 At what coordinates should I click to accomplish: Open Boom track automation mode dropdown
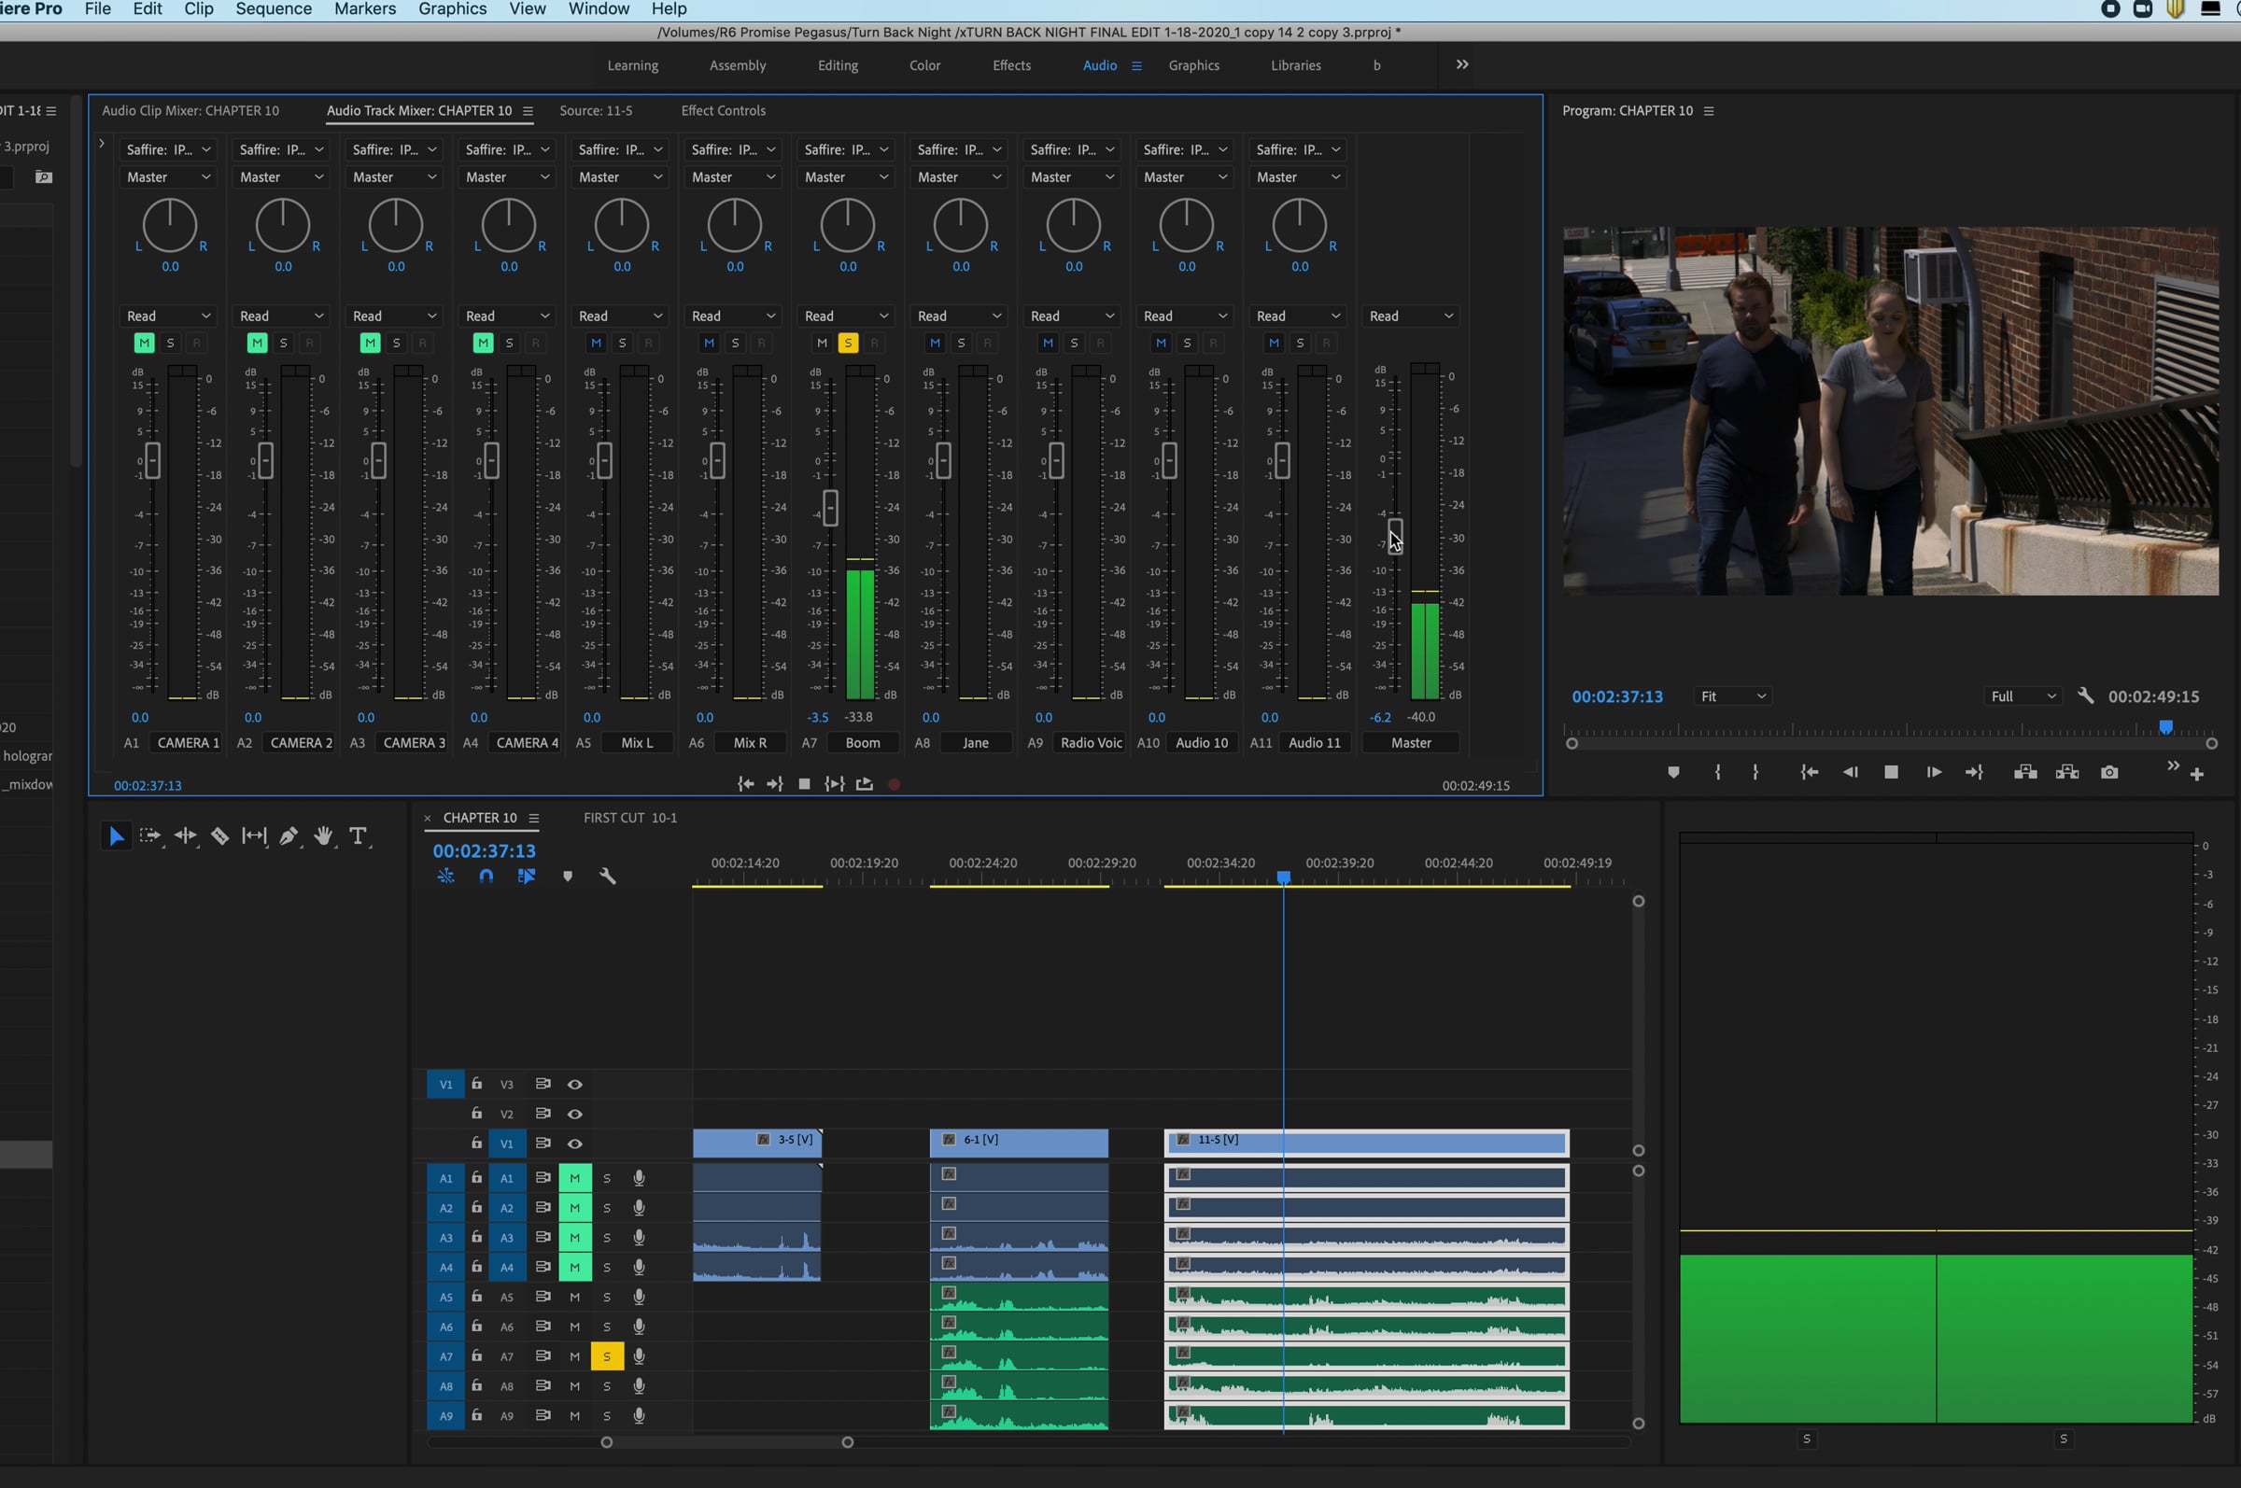pyautogui.click(x=847, y=316)
